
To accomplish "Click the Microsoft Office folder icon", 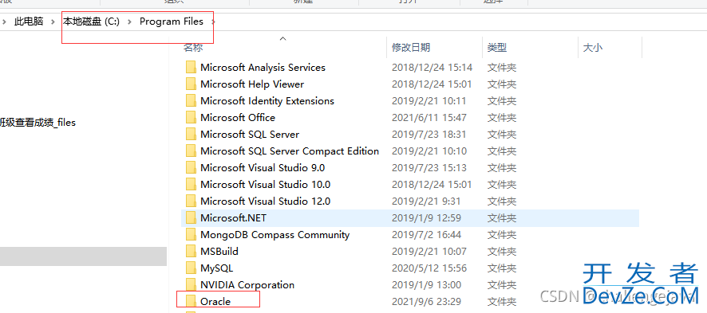I will click(192, 117).
